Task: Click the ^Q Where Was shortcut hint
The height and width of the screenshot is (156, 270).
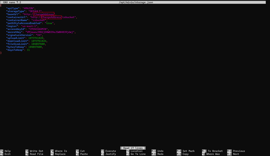Action: [x=211, y=154]
